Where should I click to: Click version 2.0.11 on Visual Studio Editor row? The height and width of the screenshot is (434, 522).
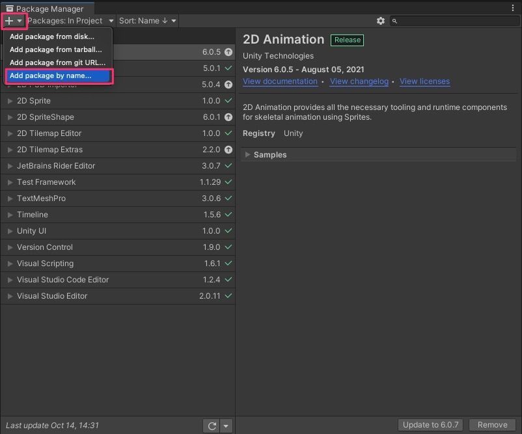pos(210,296)
